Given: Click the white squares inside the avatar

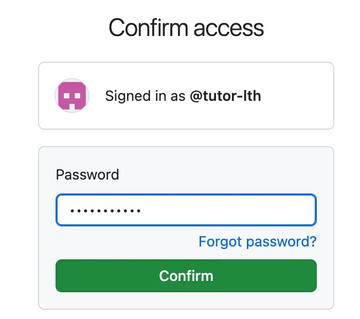Looking at the screenshot, I should (72, 97).
